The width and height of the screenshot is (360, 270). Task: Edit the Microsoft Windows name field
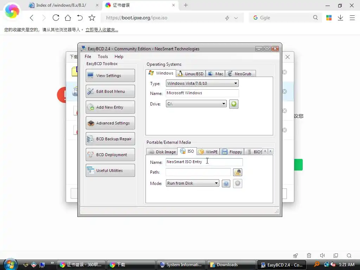coord(202,93)
